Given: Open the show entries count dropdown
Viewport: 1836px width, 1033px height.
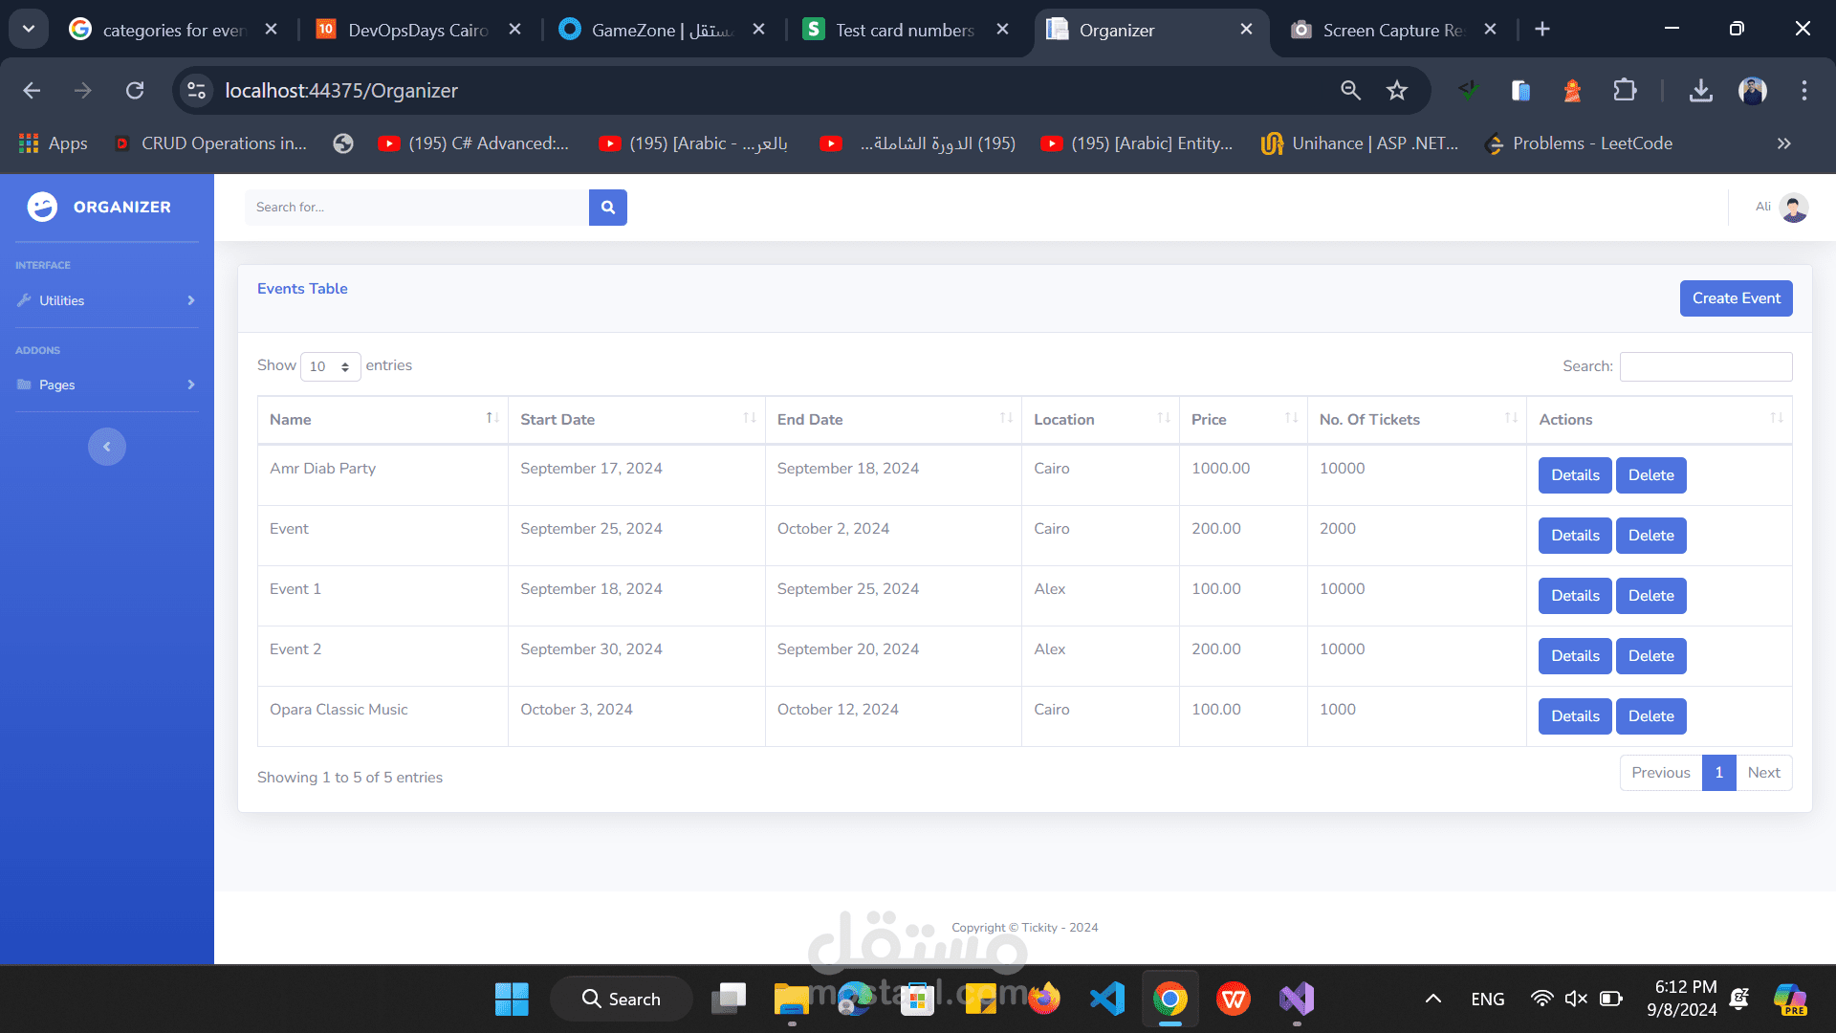Looking at the screenshot, I should click(330, 366).
